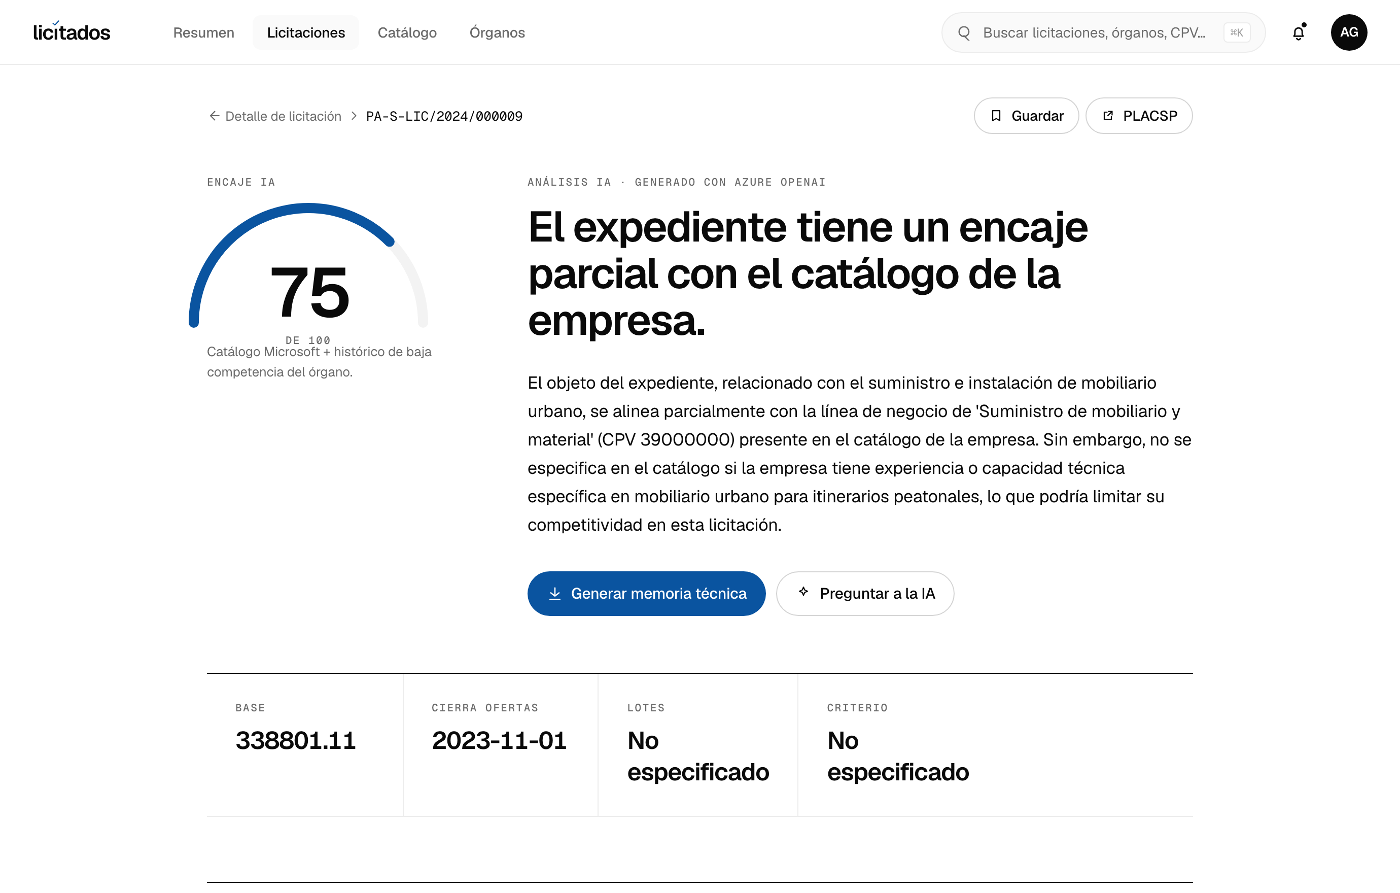The height and width of the screenshot is (893, 1400).
Task: Click the base amount 338801.11
Action: [295, 741]
